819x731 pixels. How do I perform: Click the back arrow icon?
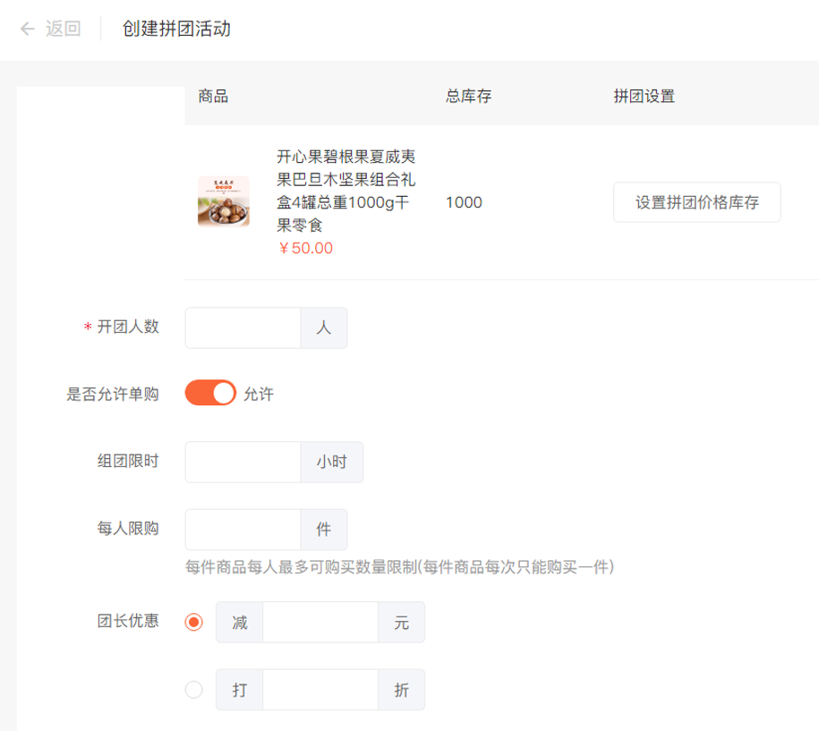(27, 29)
